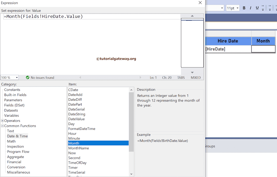This screenshot has height=177, width=277.
Task: Toggle Underline formatting in report toolbar
Action: 257,8
